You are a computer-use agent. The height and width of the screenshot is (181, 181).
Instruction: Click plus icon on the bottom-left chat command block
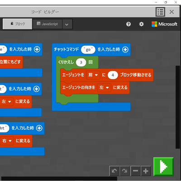(39, 128)
